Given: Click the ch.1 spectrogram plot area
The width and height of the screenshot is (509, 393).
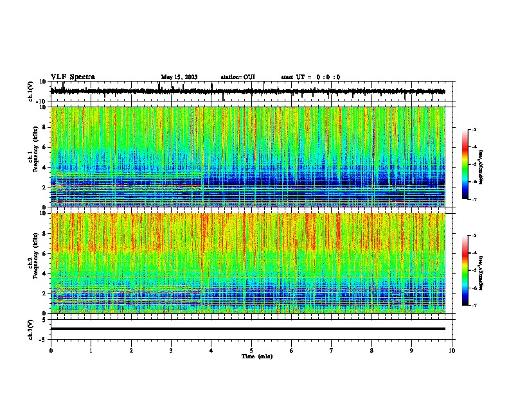Looking at the screenshot, I should pyautogui.click(x=248, y=157).
